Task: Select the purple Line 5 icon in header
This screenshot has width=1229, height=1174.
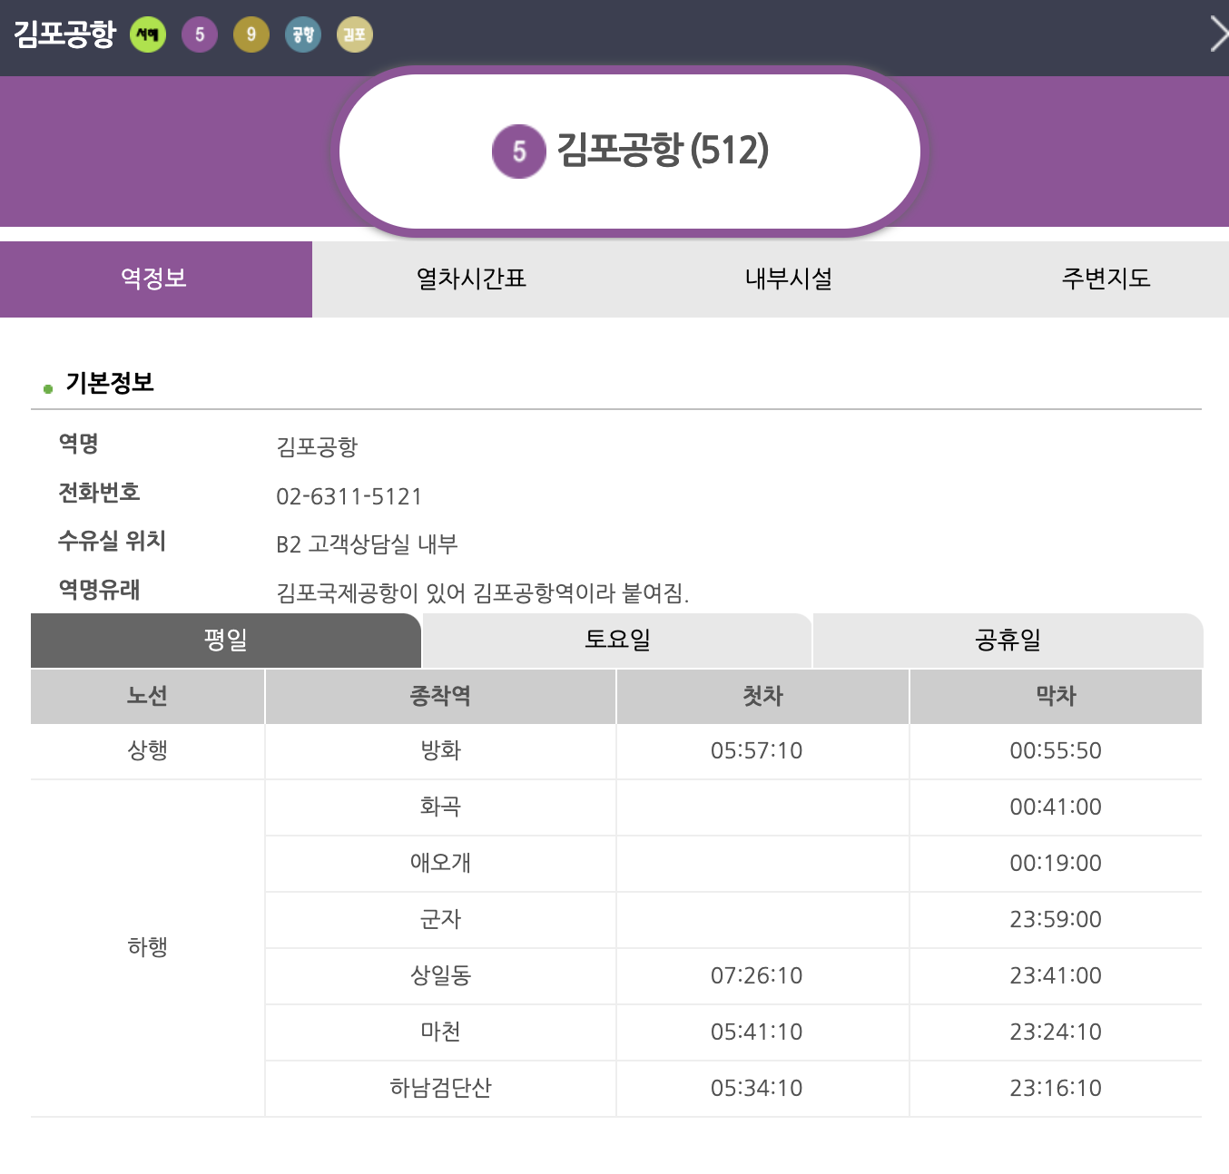Action: click(x=200, y=35)
